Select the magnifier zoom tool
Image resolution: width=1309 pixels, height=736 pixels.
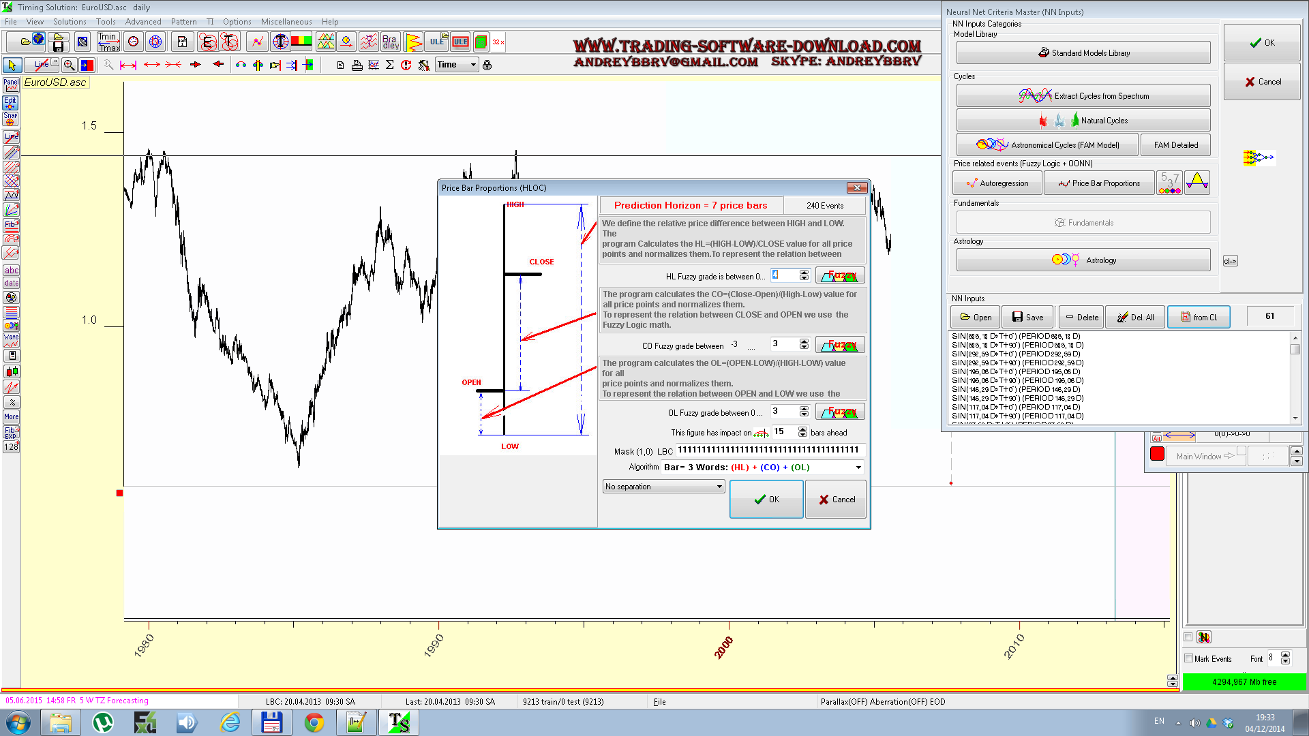coord(69,65)
